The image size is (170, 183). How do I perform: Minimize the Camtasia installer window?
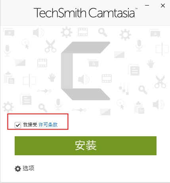click(x=147, y=6)
